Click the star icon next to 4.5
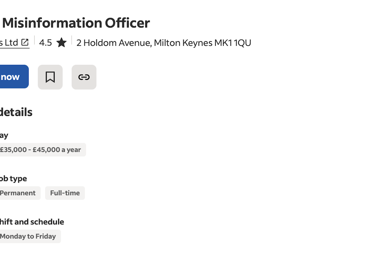 [x=61, y=42]
